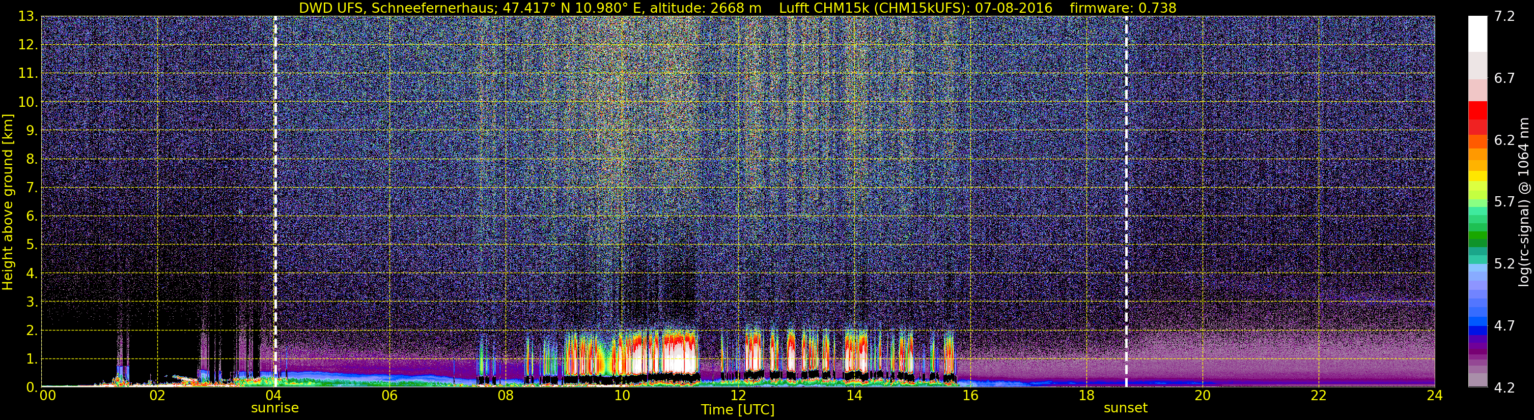Click the 'Height above ground [km]' axis label
The height and width of the screenshot is (420, 1534).
pyautogui.click(x=8, y=202)
